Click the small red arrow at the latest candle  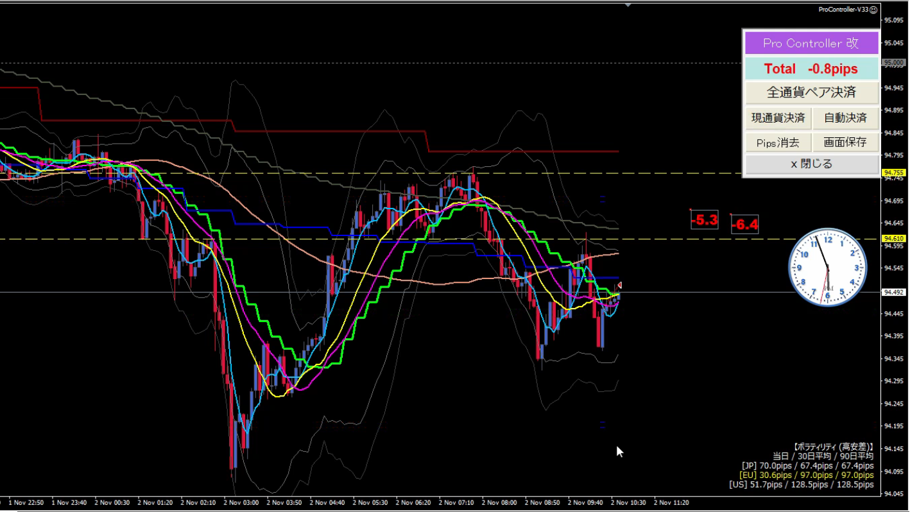click(619, 286)
